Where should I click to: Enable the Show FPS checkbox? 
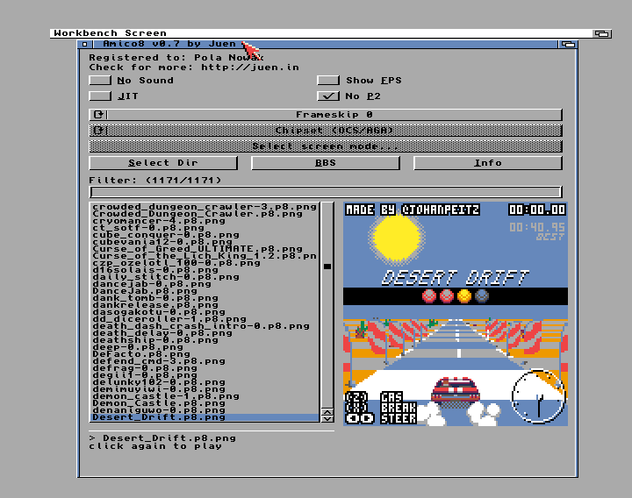(x=328, y=80)
